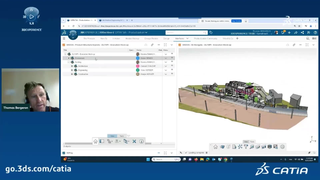
Task: Click Home icon in 3D Navigate toolbar
Action: coord(216,147)
